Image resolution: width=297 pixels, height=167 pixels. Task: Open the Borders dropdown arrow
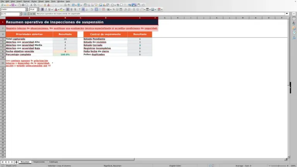click(x=145, y=9)
